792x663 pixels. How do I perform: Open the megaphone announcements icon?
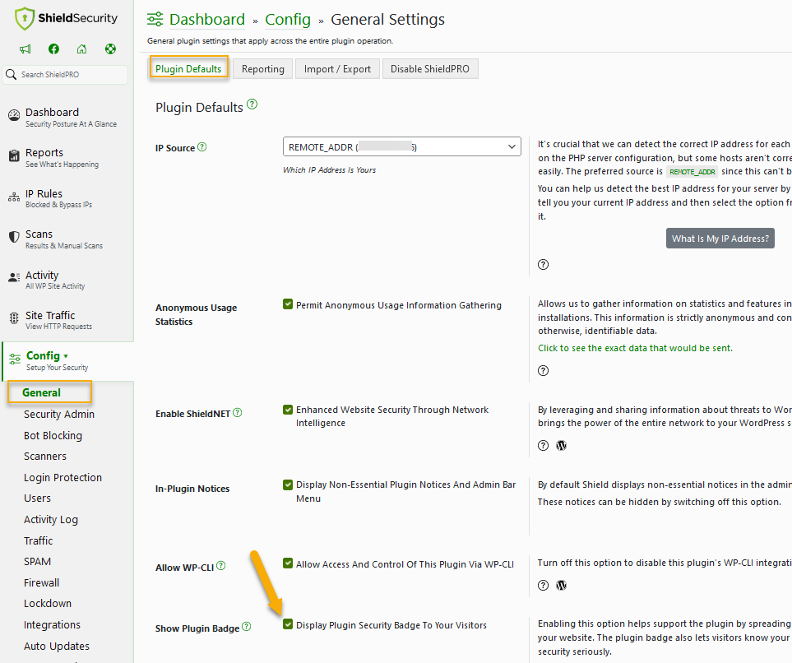[x=25, y=49]
